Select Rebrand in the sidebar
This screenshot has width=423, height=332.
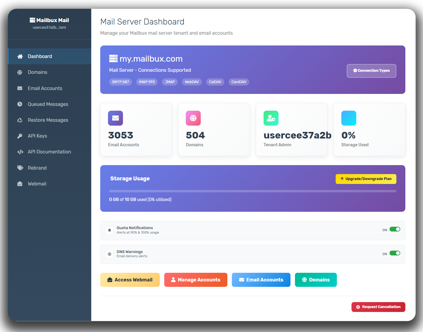[50, 168]
